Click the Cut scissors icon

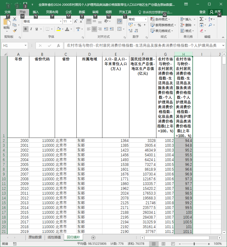(15, 19)
